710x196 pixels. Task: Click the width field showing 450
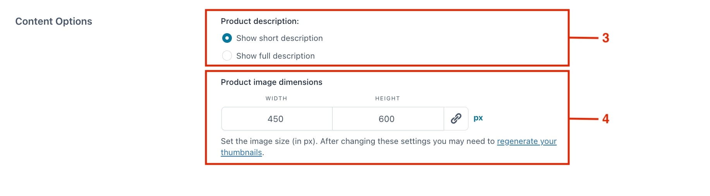pyautogui.click(x=277, y=119)
